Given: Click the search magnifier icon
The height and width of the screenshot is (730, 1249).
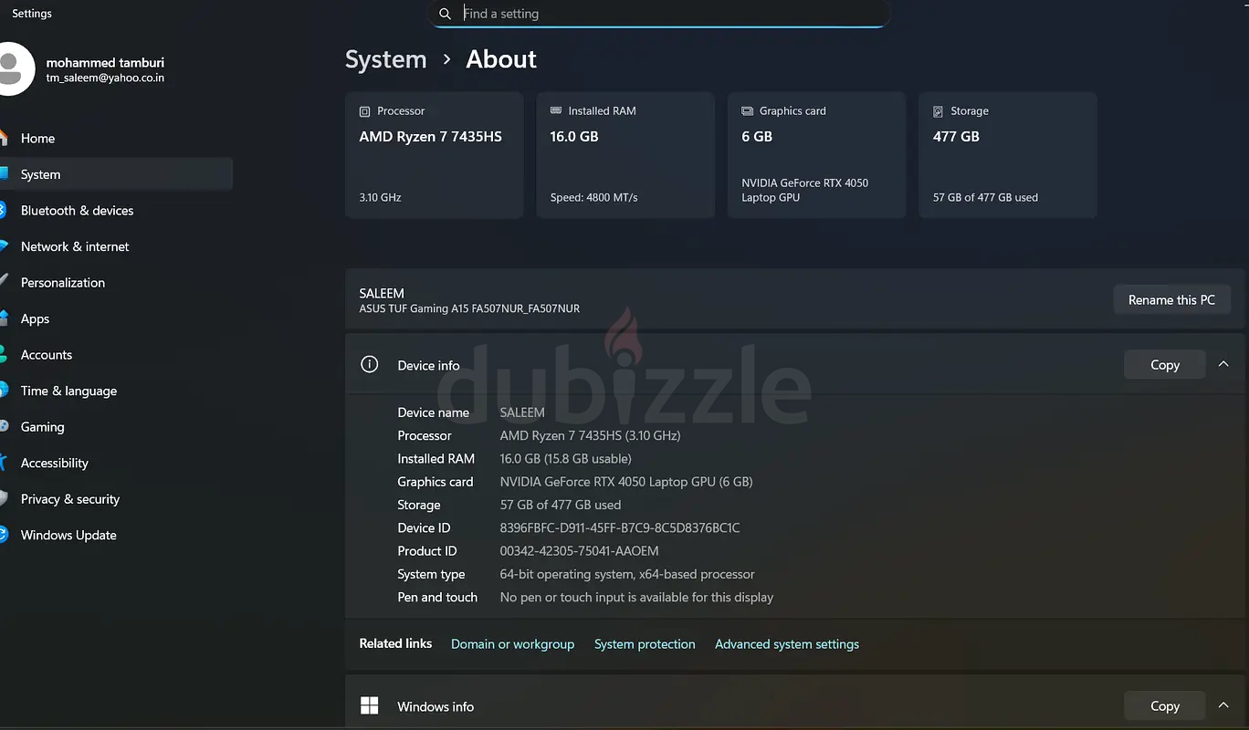Looking at the screenshot, I should coord(445,14).
